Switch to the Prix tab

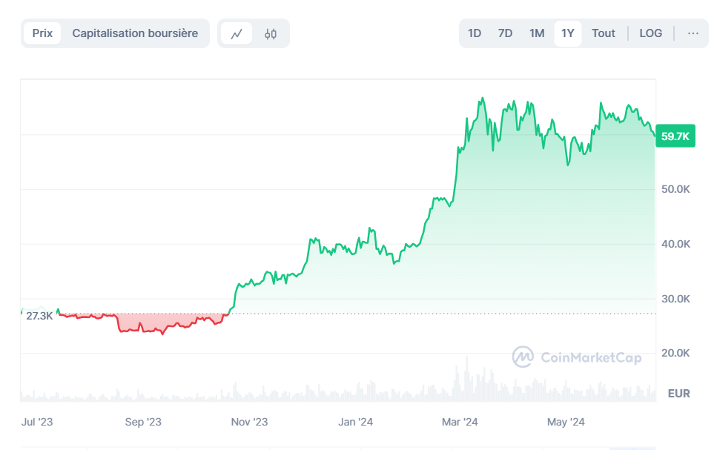(42, 33)
